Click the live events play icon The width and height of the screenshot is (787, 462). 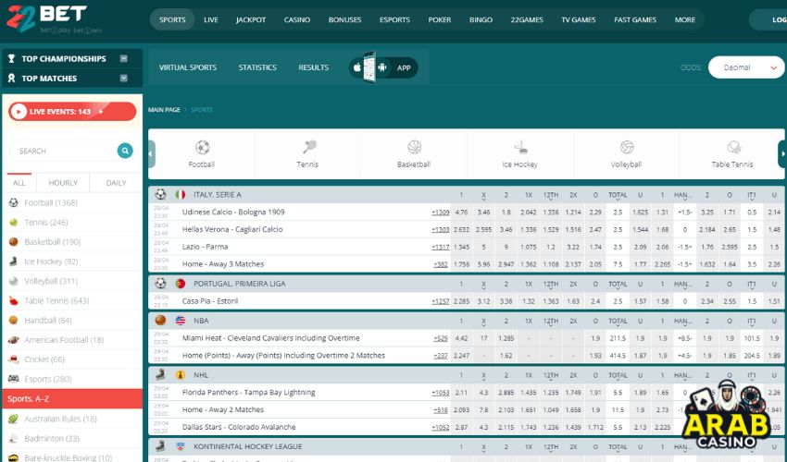[x=19, y=111]
